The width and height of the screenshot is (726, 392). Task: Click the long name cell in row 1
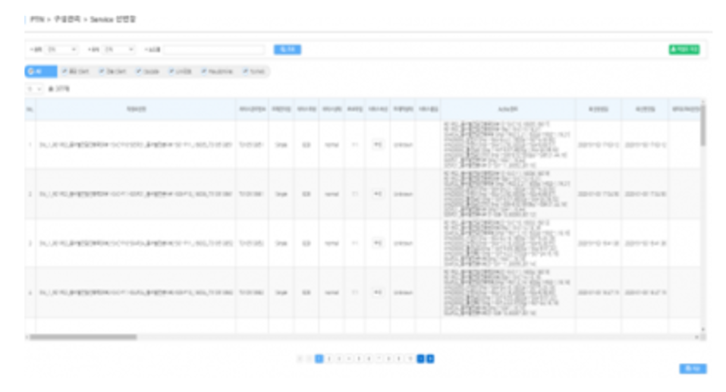click(136, 145)
